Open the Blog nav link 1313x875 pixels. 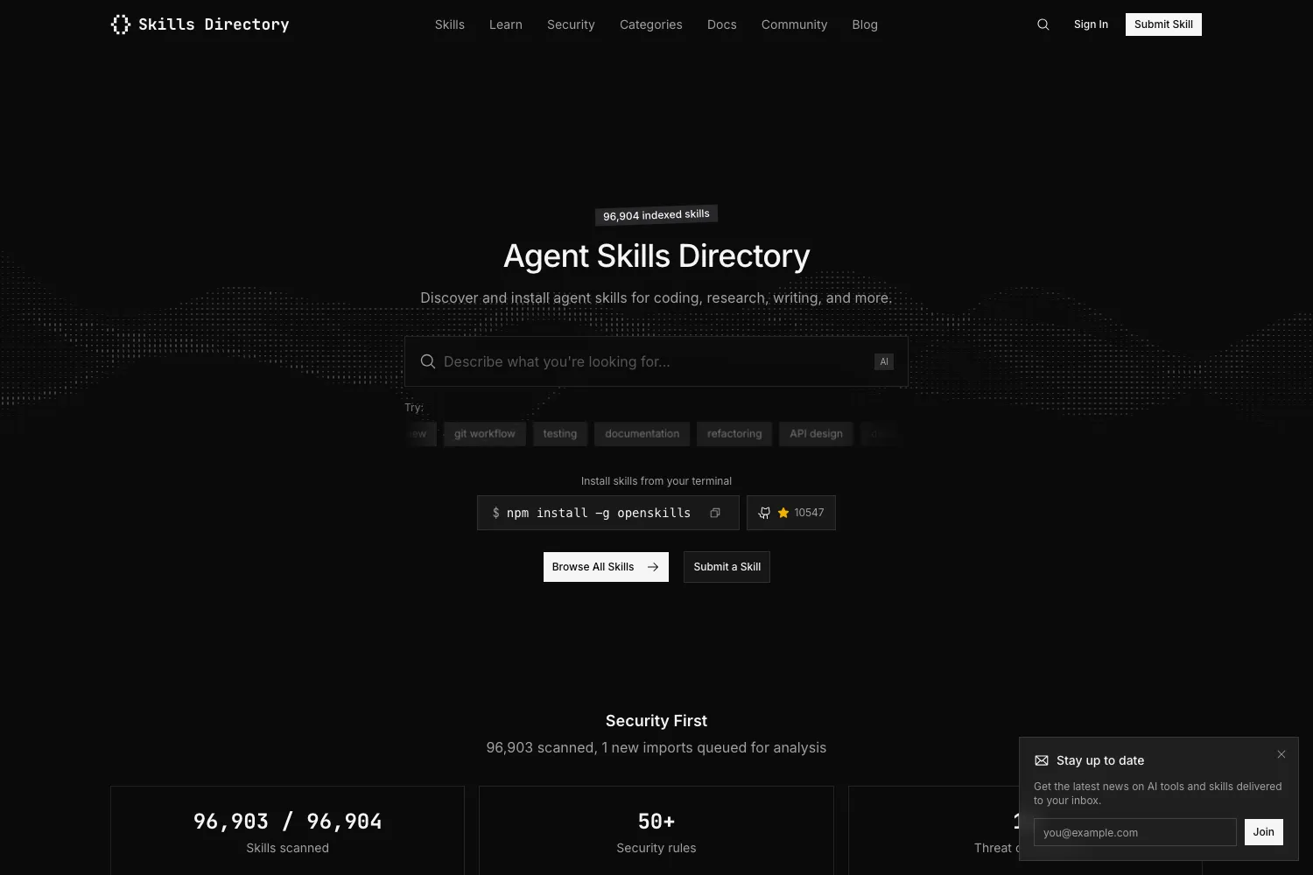tap(865, 24)
